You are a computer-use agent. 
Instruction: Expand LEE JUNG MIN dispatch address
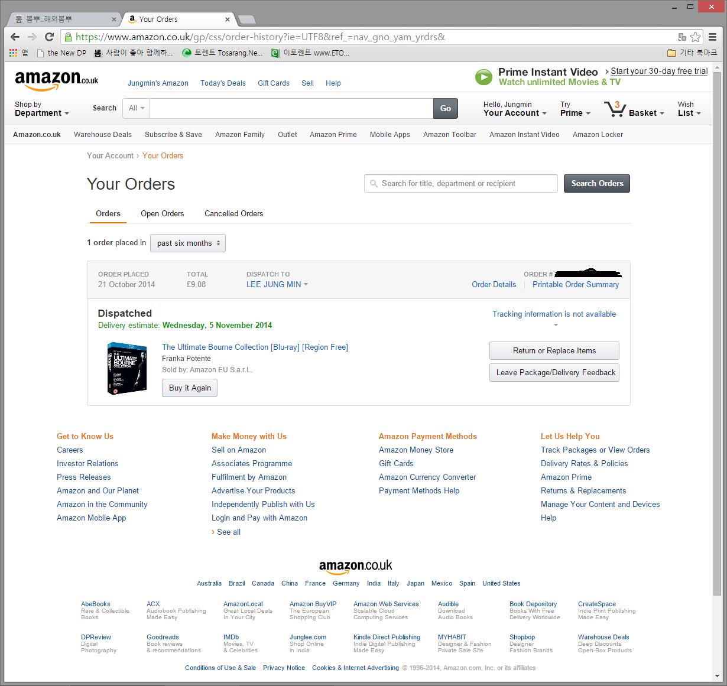click(x=277, y=284)
